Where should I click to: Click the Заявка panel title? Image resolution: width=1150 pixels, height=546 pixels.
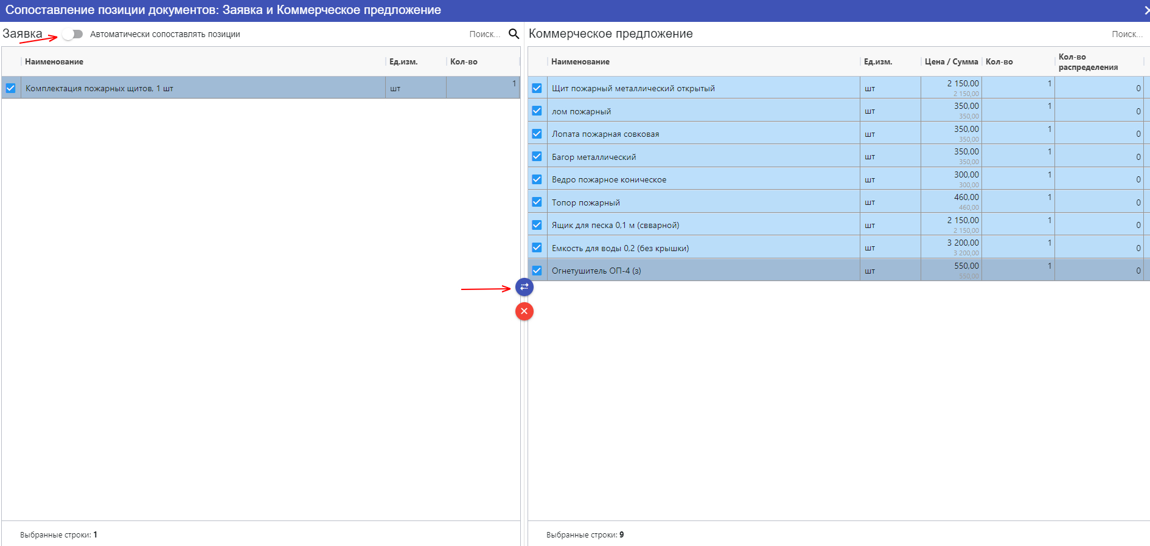coord(23,34)
